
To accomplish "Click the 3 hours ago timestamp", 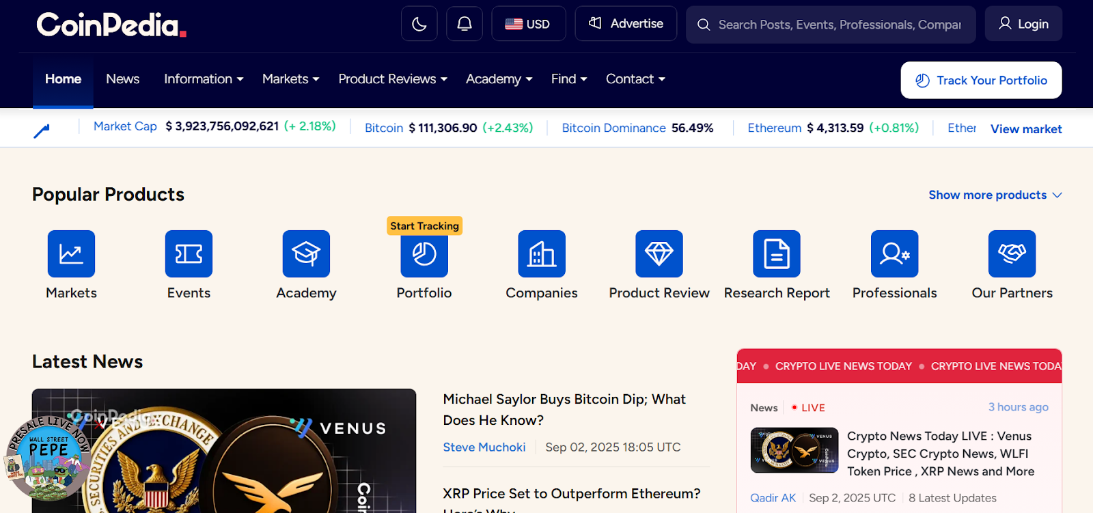I will click(1019, 407).
